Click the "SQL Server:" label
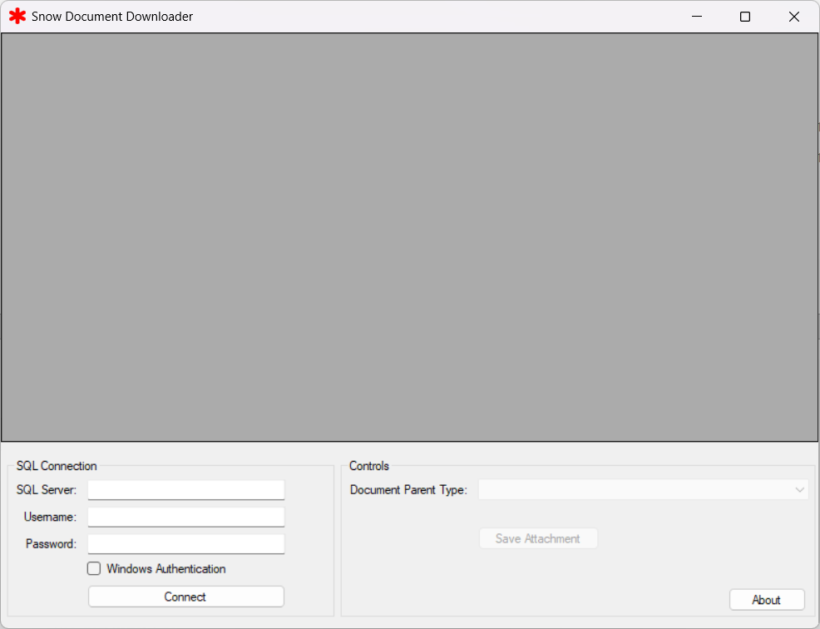The width and height of the screenshot is (820, 629). pos(47,490)
